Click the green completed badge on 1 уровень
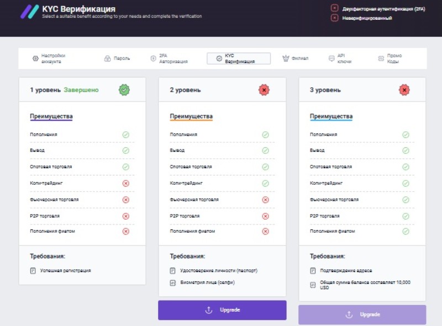The width and height of the screenshot is (442, 326). point(124,90)
